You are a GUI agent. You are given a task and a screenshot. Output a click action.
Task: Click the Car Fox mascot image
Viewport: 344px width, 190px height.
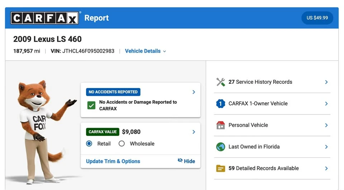(42, 132)
